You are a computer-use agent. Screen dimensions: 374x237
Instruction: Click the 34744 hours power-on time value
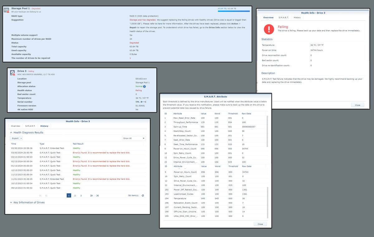tap(316, 50)
